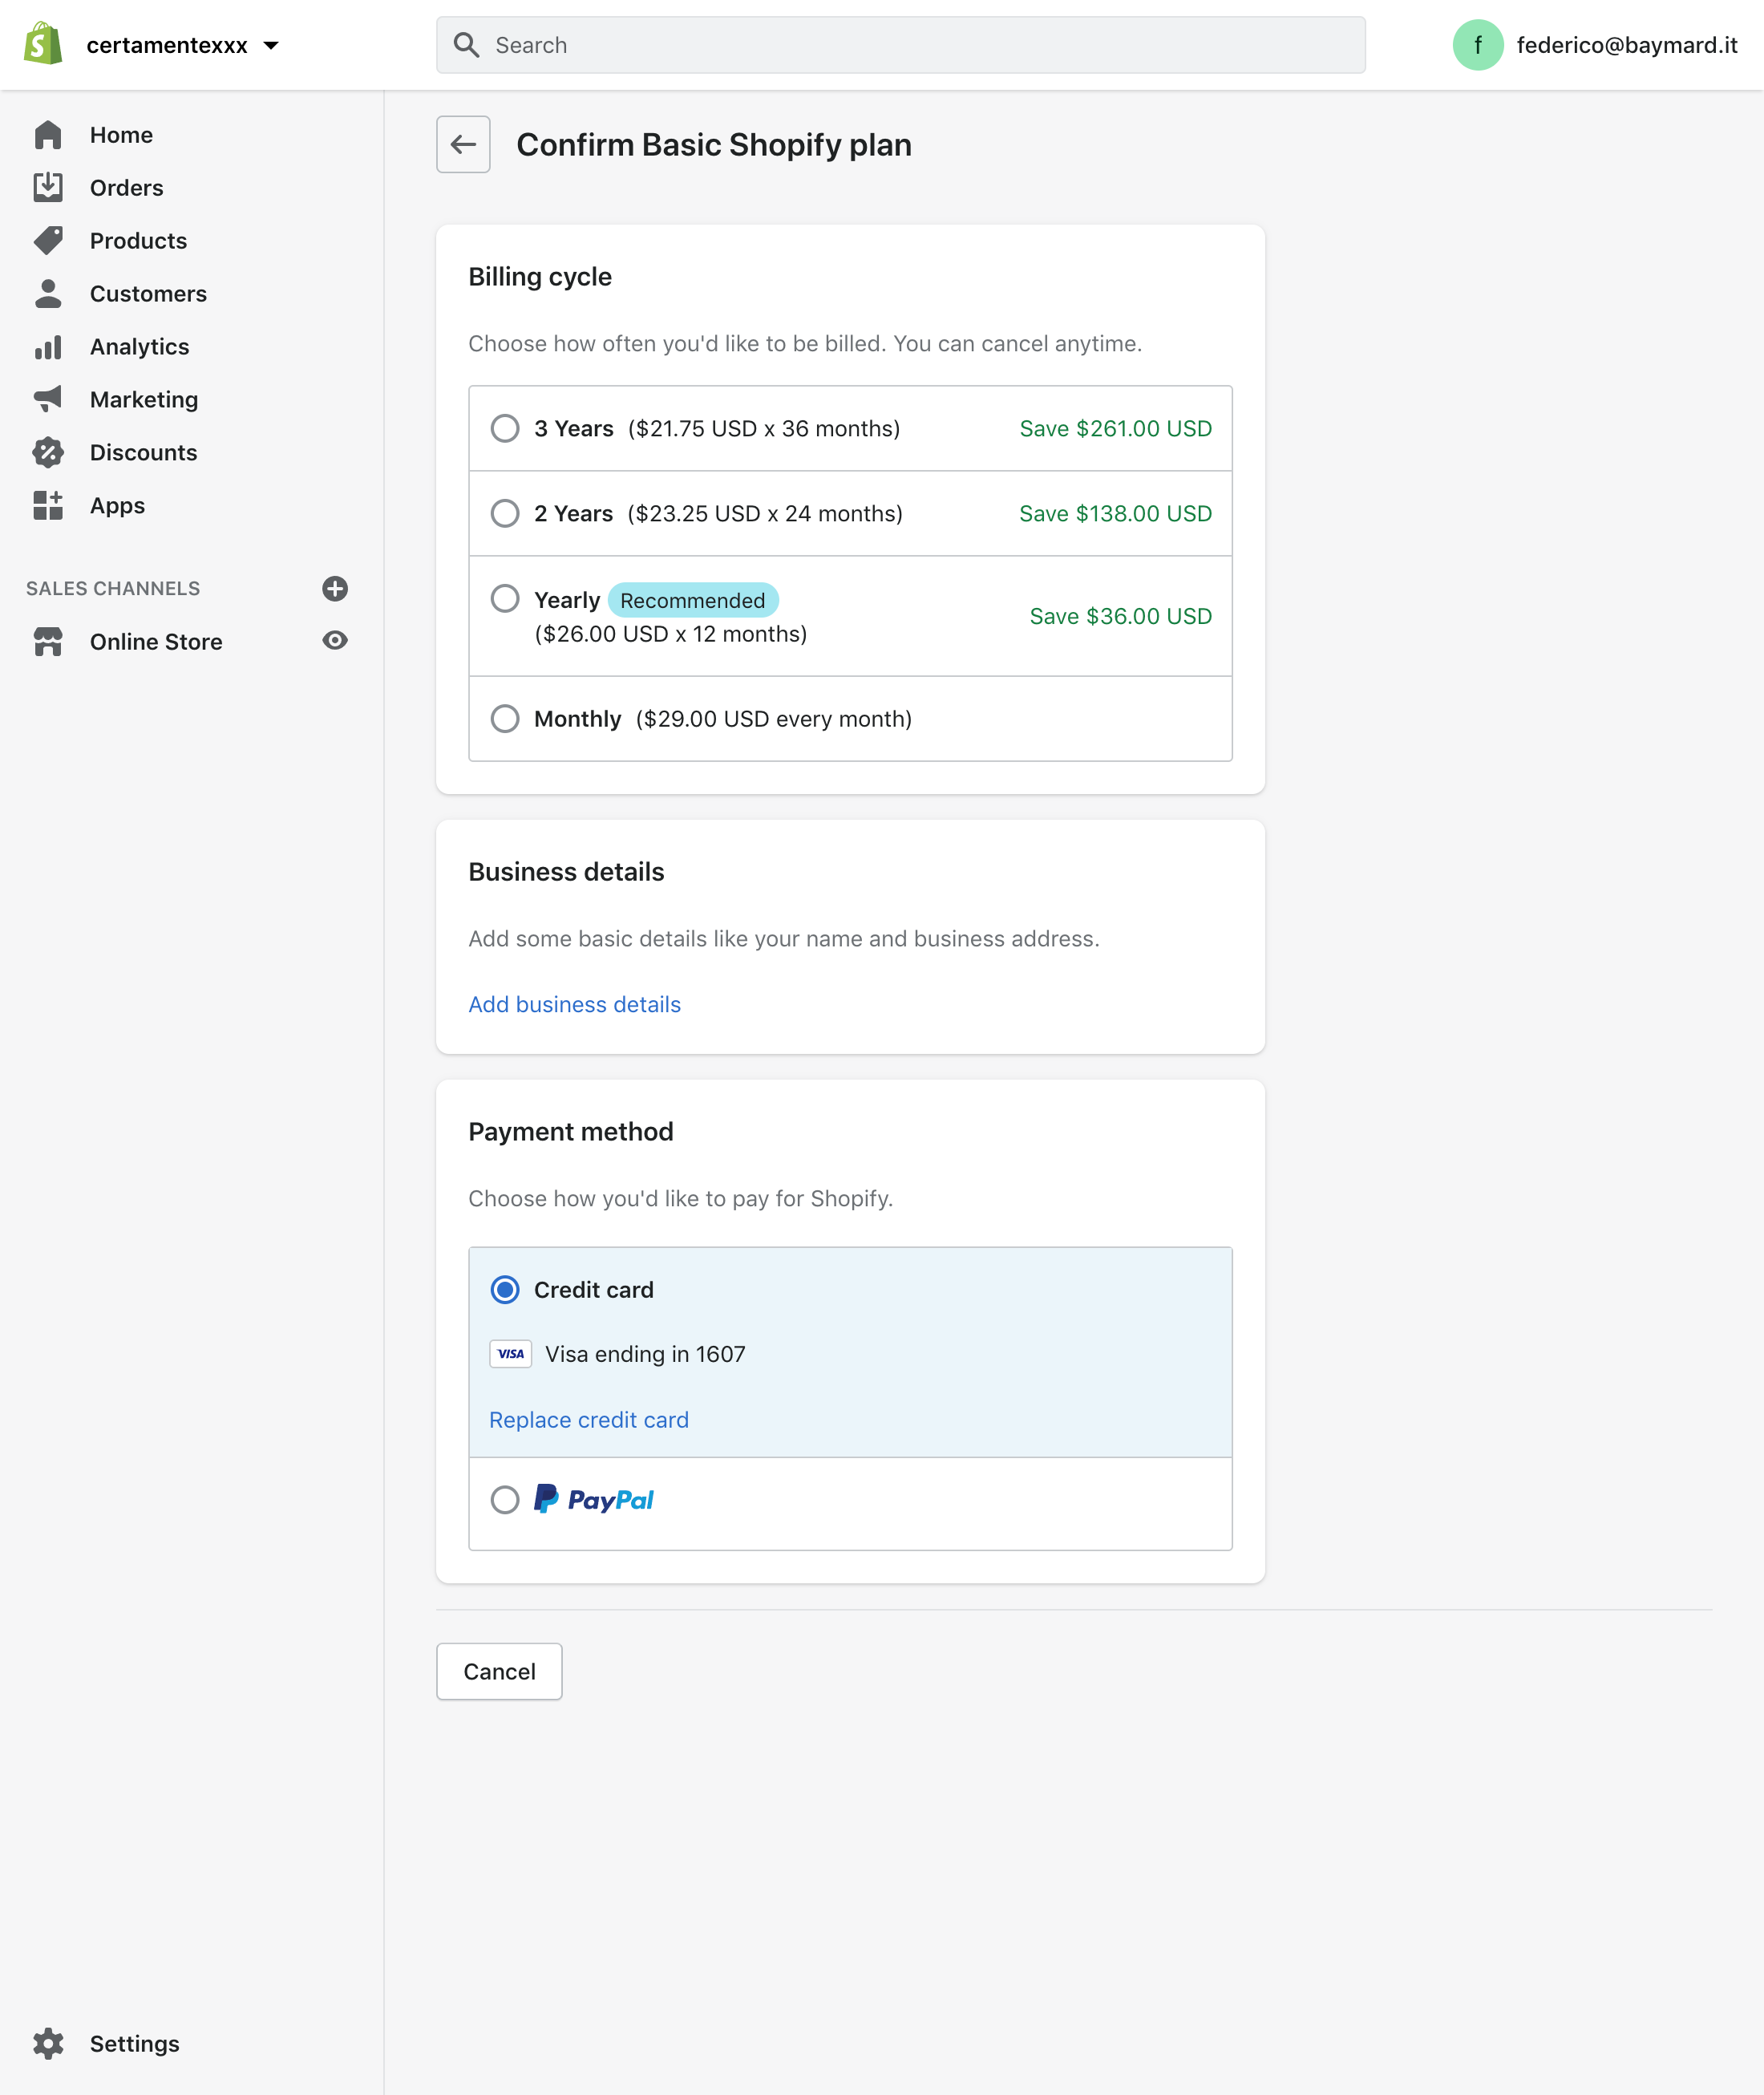Click the Shopify bag logo

(x=43, y=44)
